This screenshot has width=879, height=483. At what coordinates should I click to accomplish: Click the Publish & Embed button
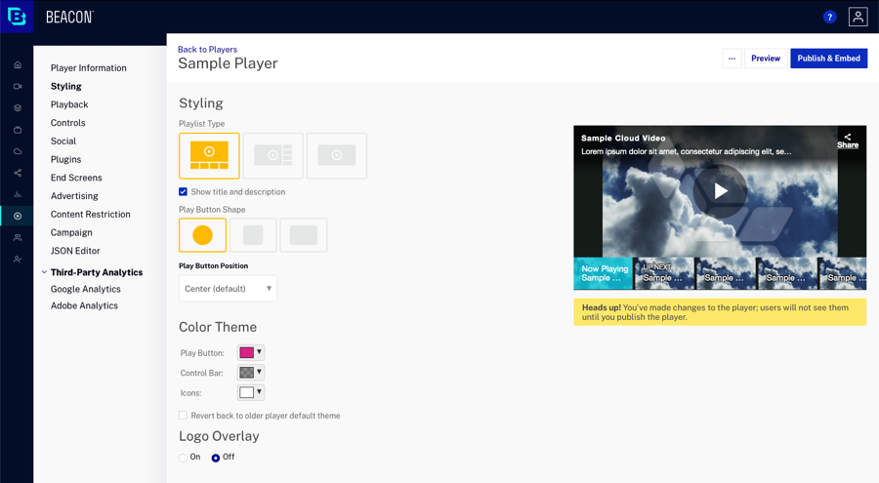[x=828, y=59]
